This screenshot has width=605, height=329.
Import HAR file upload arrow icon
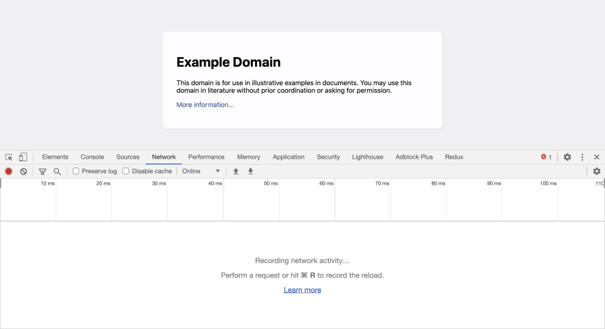pyautogui.click(x=236, y=171)
